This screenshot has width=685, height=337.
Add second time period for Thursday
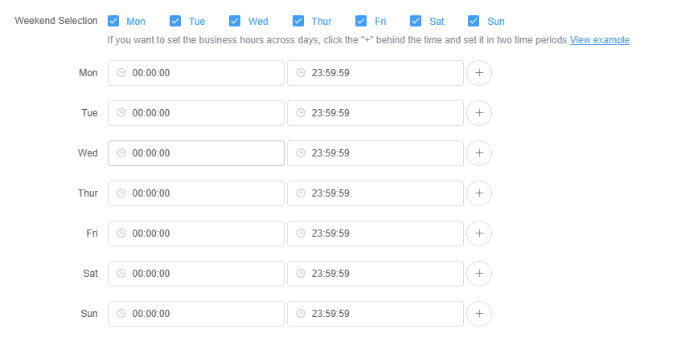479,193
